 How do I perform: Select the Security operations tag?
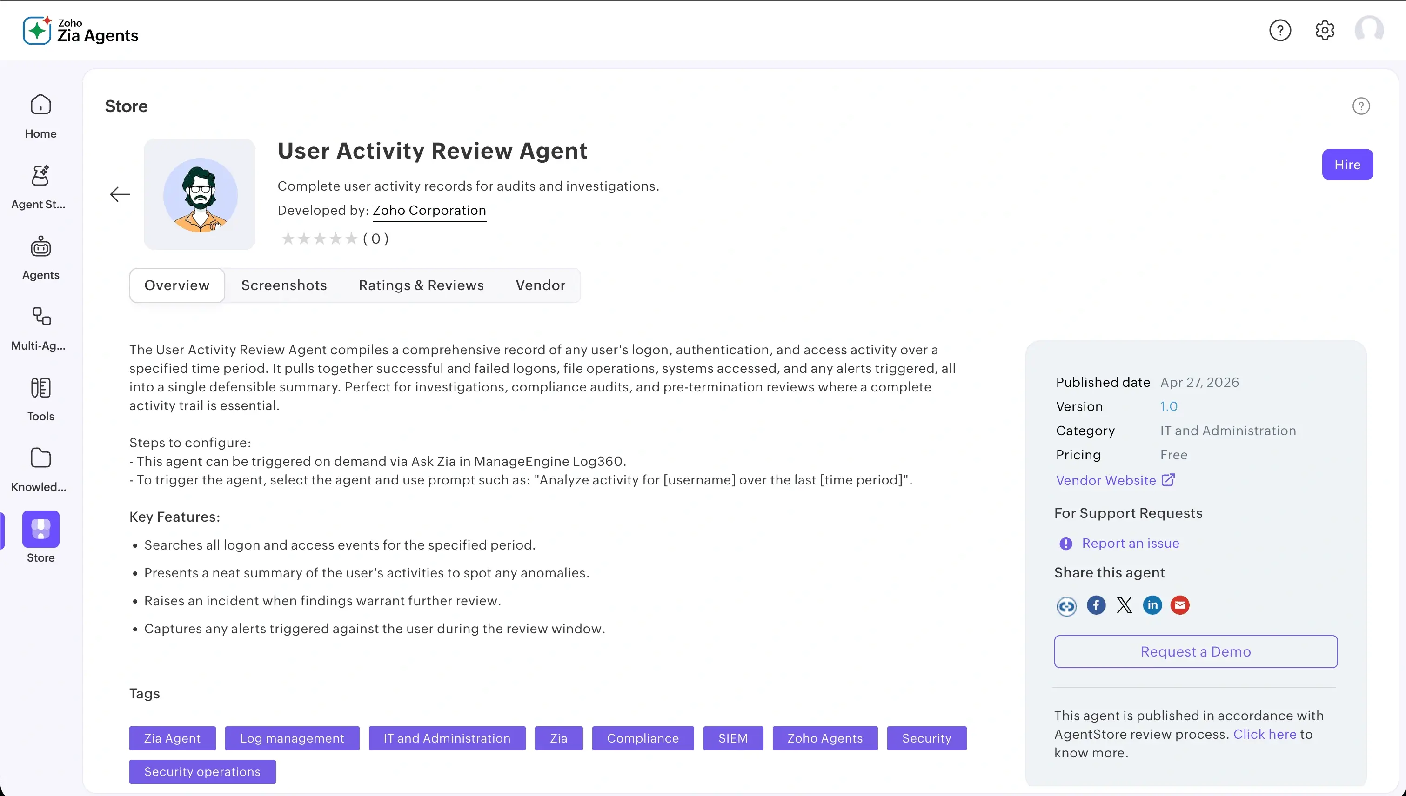click(202, 772)
